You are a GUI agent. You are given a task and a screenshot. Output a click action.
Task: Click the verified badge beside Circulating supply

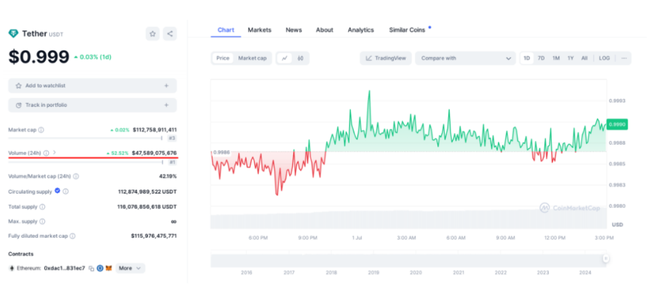(58, 191)
